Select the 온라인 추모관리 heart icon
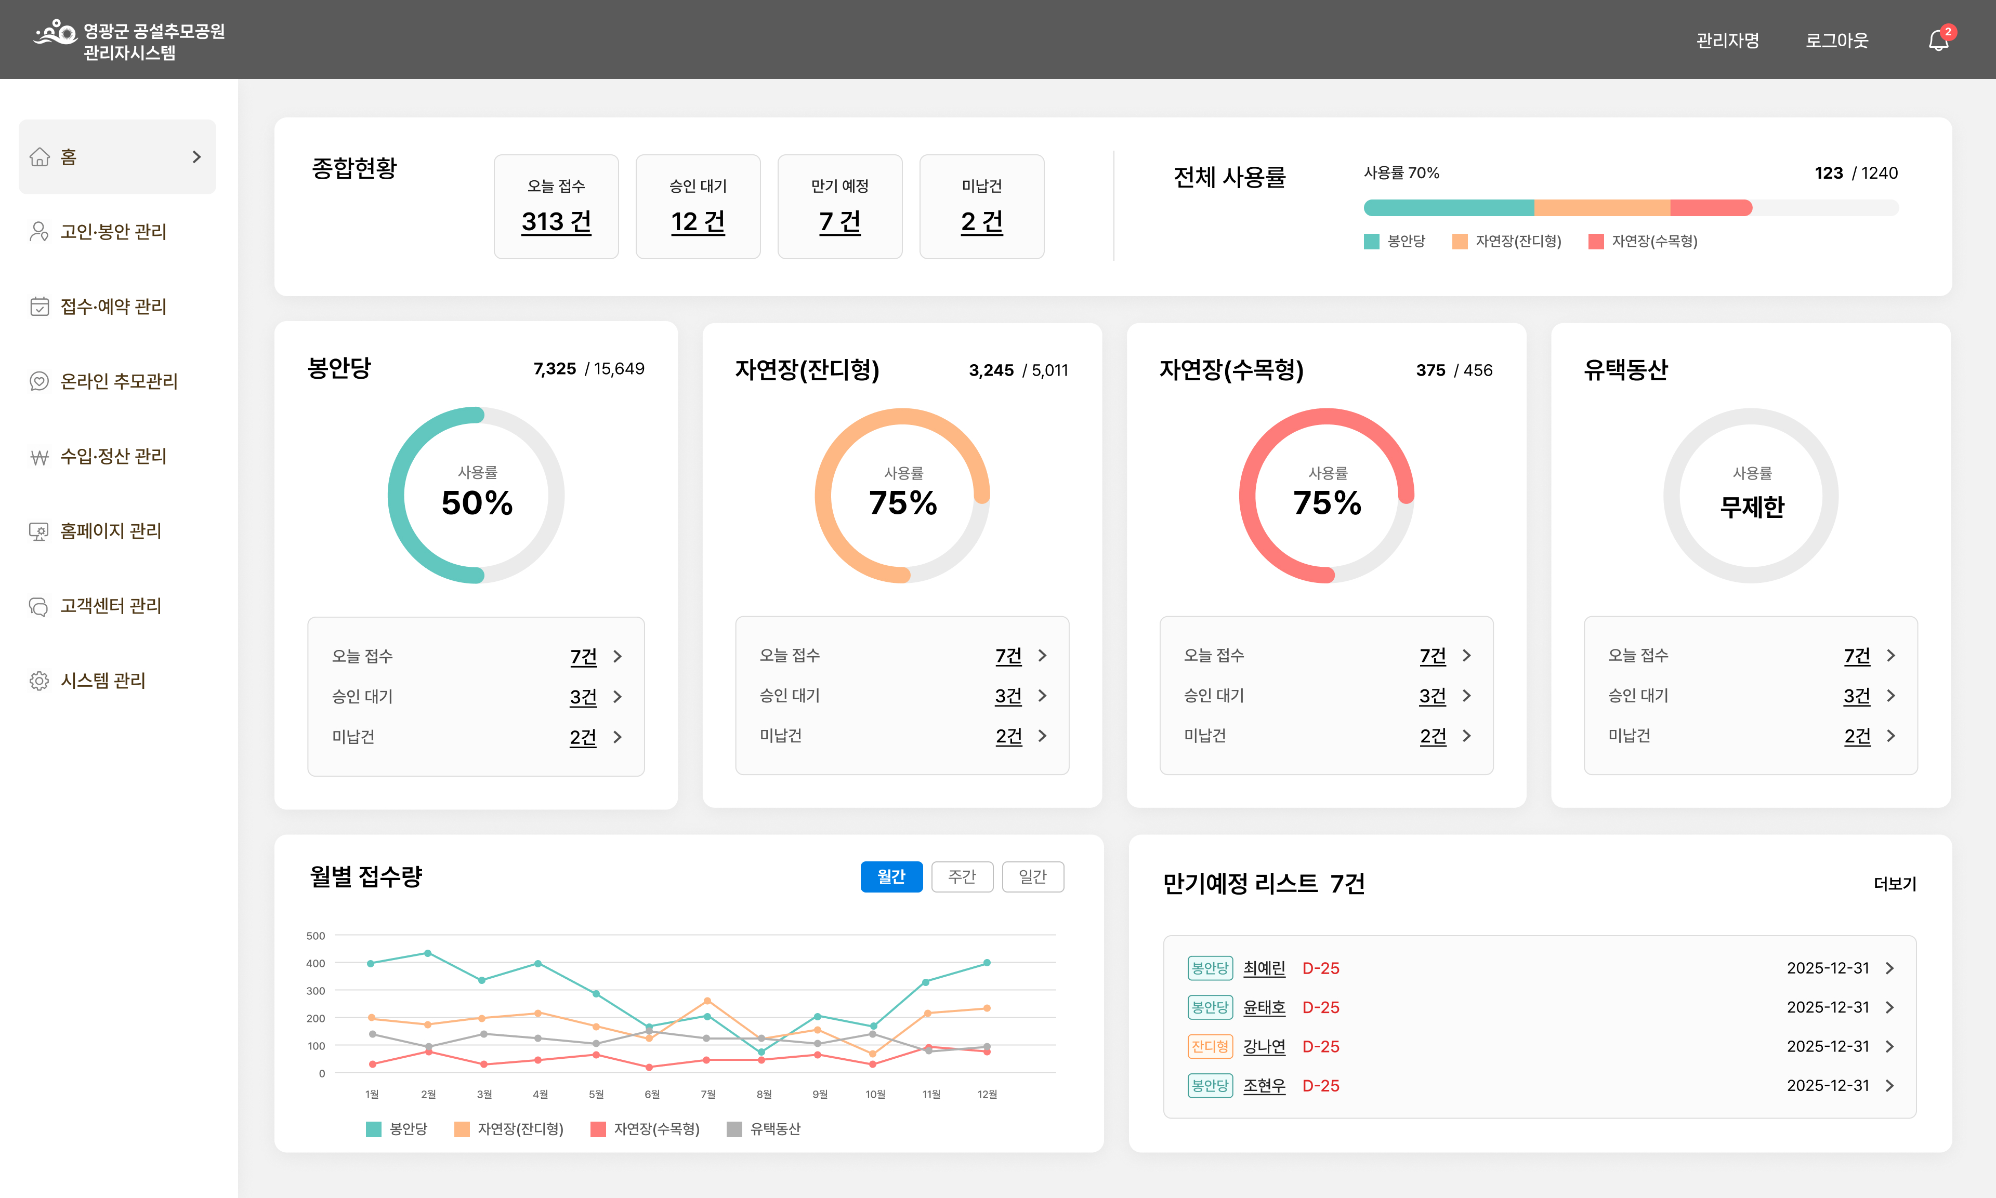Viewport: 1996px width, 1198px height. (40, 381)
